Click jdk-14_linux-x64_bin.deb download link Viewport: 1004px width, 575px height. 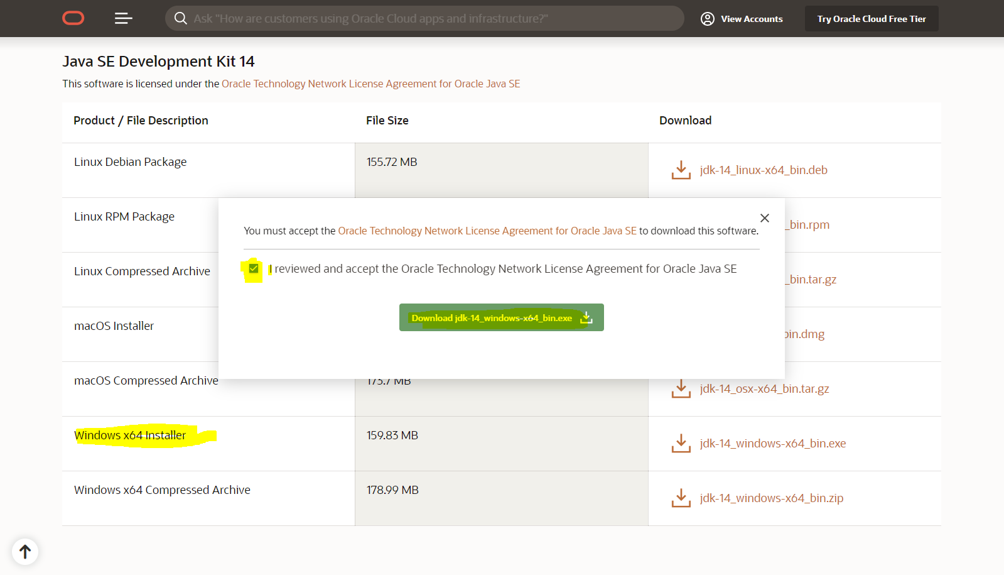click(x=764, y=170)
